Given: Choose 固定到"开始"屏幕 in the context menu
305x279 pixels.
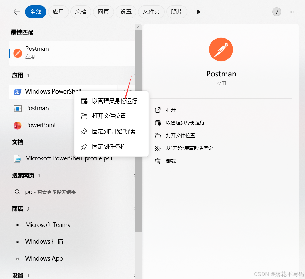Looking at the screenshot, I should 111,131.
